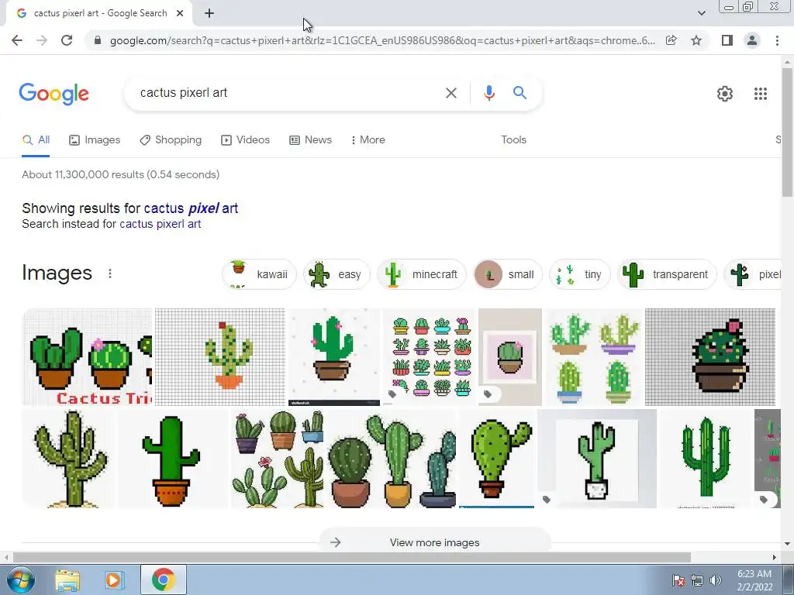
Task: Click the scroll right arrow of horizontal scrollbar
Action: [775, 558]
